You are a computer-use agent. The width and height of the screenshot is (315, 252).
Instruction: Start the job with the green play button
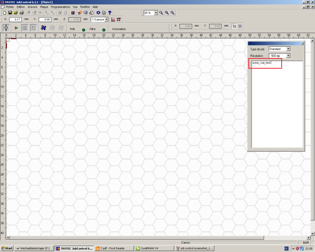click(x=16, y=28)
